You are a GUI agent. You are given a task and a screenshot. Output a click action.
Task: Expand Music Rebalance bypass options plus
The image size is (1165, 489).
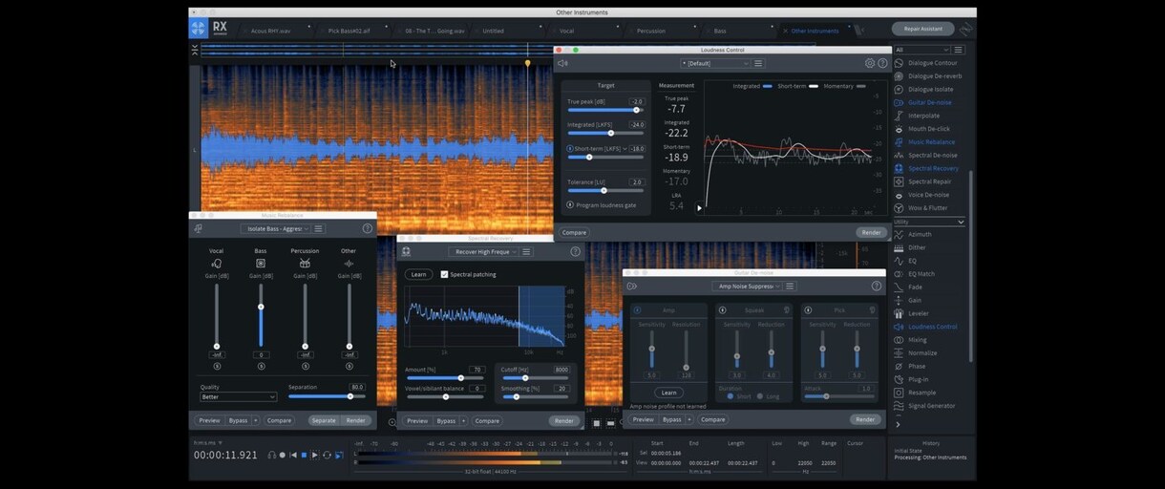click(256, 420)
